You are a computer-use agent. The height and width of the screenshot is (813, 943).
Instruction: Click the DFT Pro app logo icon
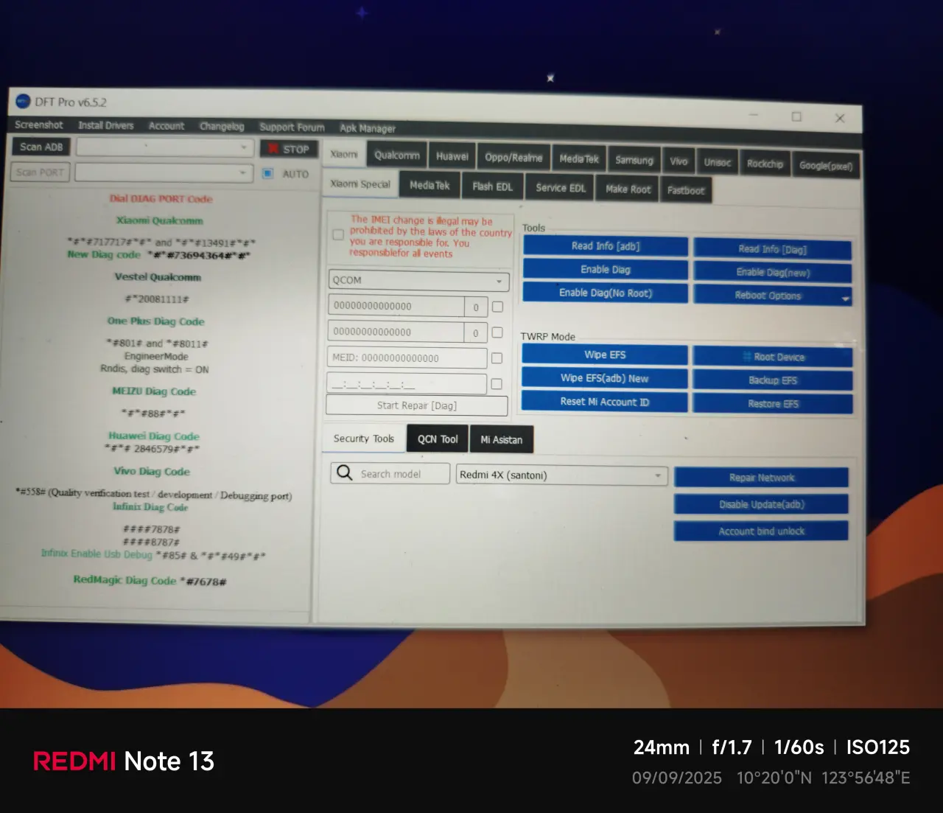pyautogui.click(x=23, y=101)
